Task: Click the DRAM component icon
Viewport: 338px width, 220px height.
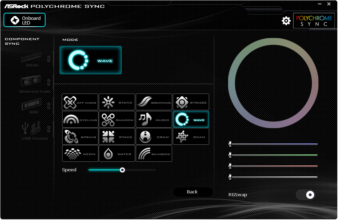Action: pyautogui.click(x=31, y=57)
